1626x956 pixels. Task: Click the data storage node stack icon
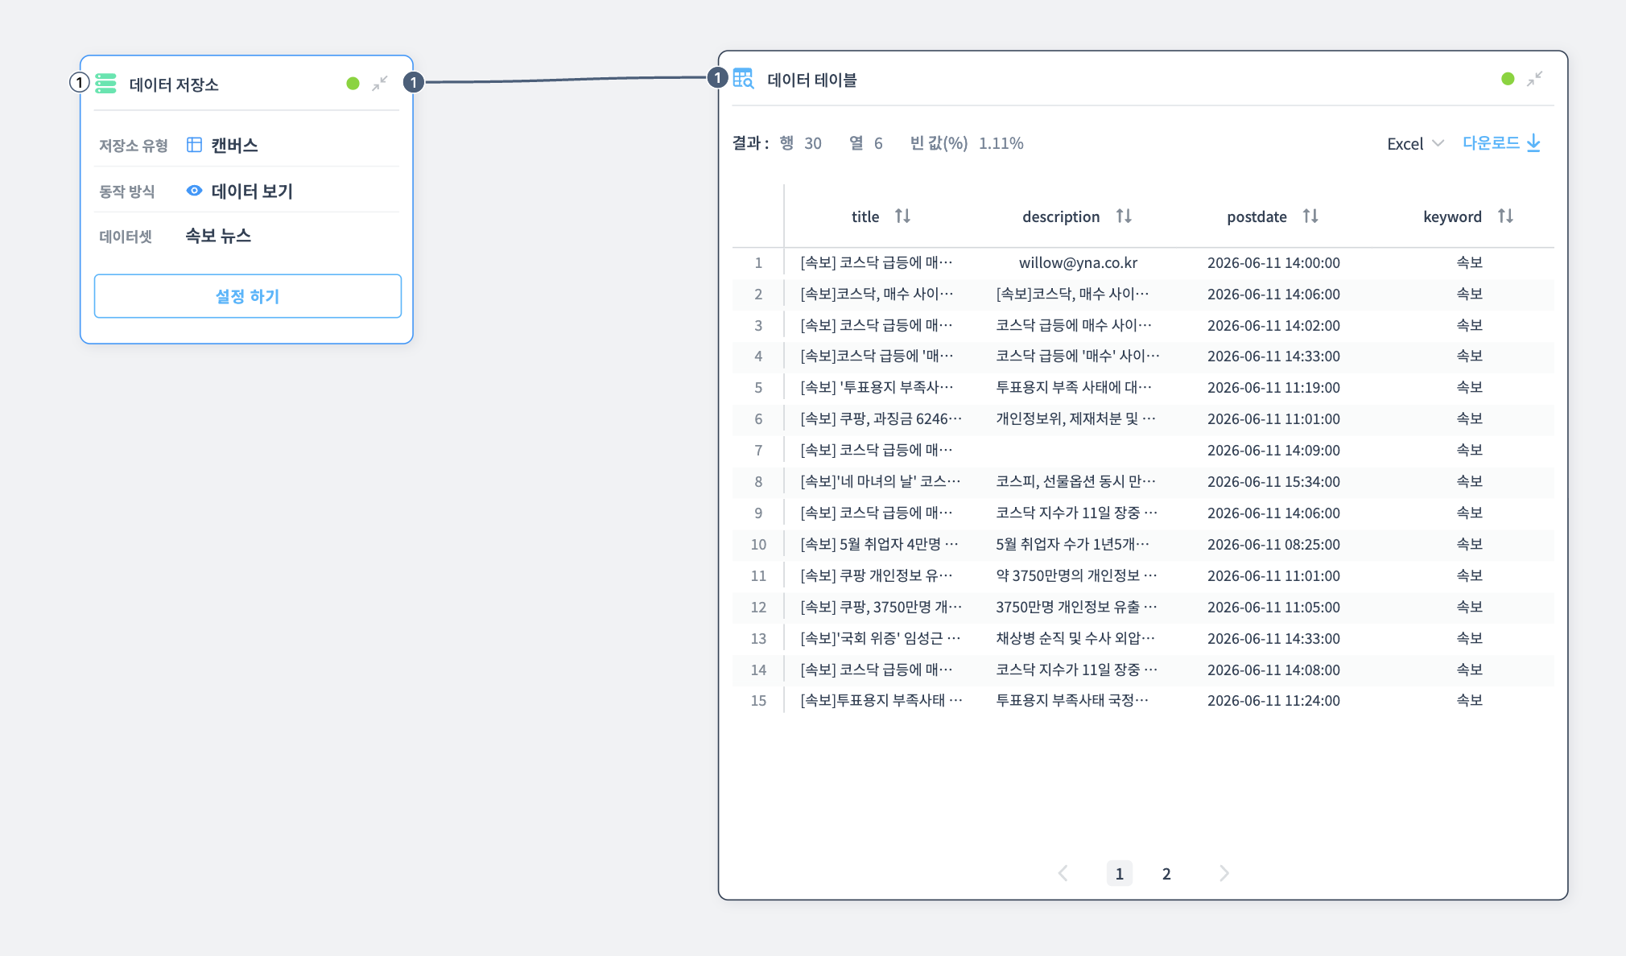point(105,84)
